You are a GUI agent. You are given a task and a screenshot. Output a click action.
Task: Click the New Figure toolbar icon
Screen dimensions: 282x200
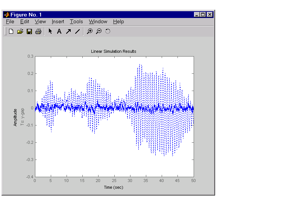pos(11,31)
